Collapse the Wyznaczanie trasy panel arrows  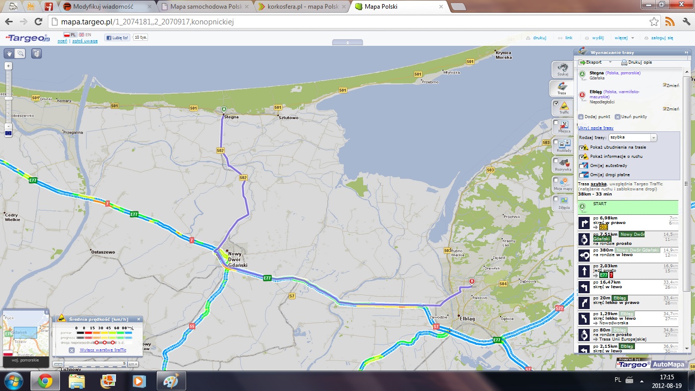[x=686, y=52]
